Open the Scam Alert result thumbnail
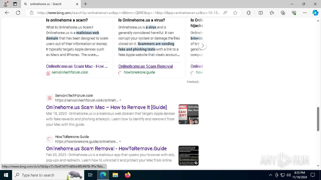The height and width of the screenshot is (180, 321). (189, 114)
